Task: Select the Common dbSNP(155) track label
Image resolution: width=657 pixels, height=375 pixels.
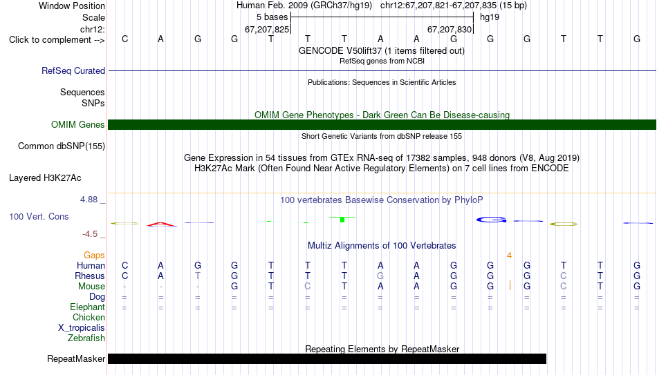Action: (x=61, y=146)
